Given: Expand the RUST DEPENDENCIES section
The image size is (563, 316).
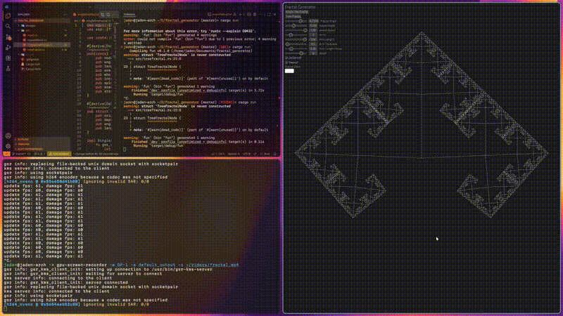Looking at the screenshot, I should coord(42,149).
